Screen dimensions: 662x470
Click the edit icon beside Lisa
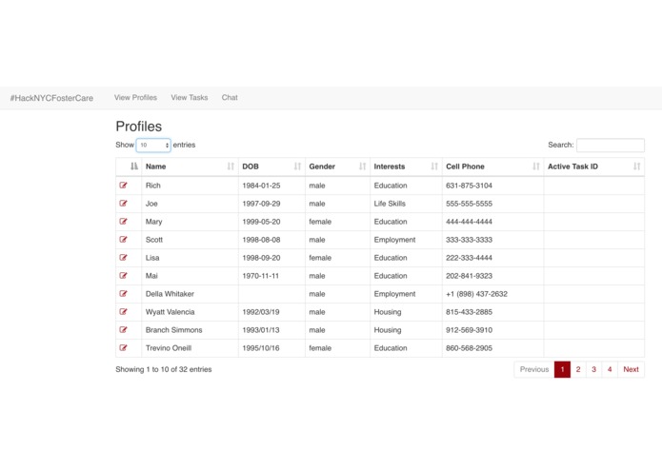[x=123, y=258]
